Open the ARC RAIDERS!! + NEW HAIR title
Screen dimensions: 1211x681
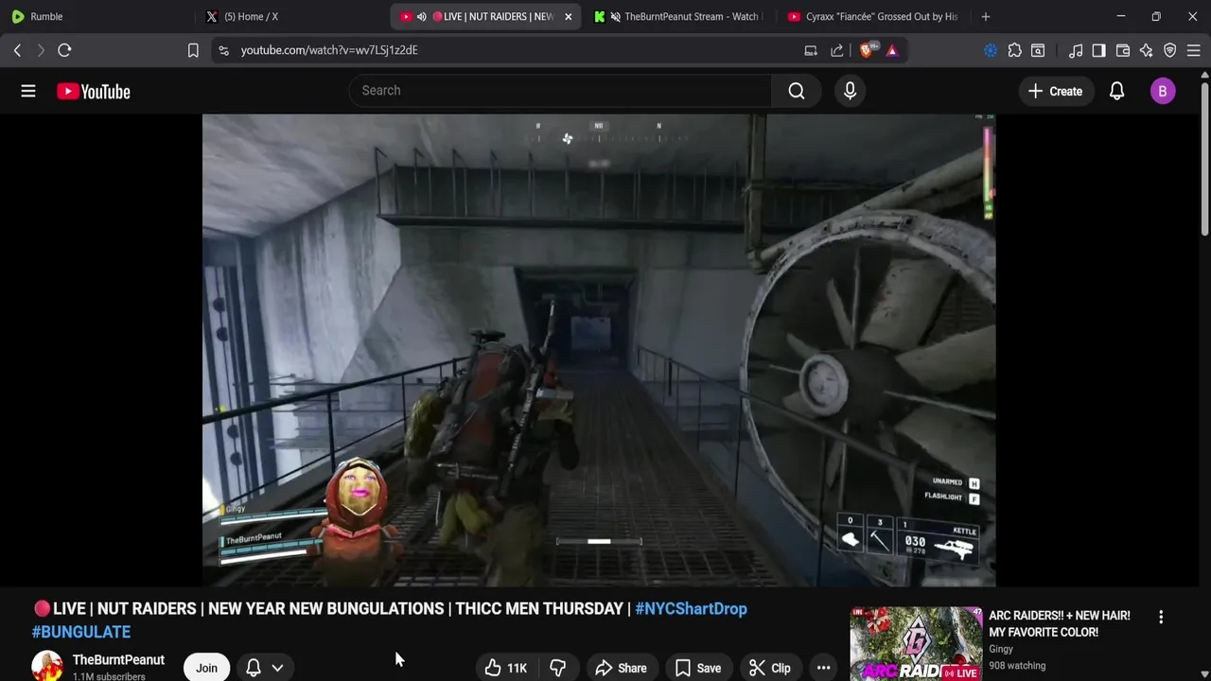pyautogui.click(x=1060, y=623)
